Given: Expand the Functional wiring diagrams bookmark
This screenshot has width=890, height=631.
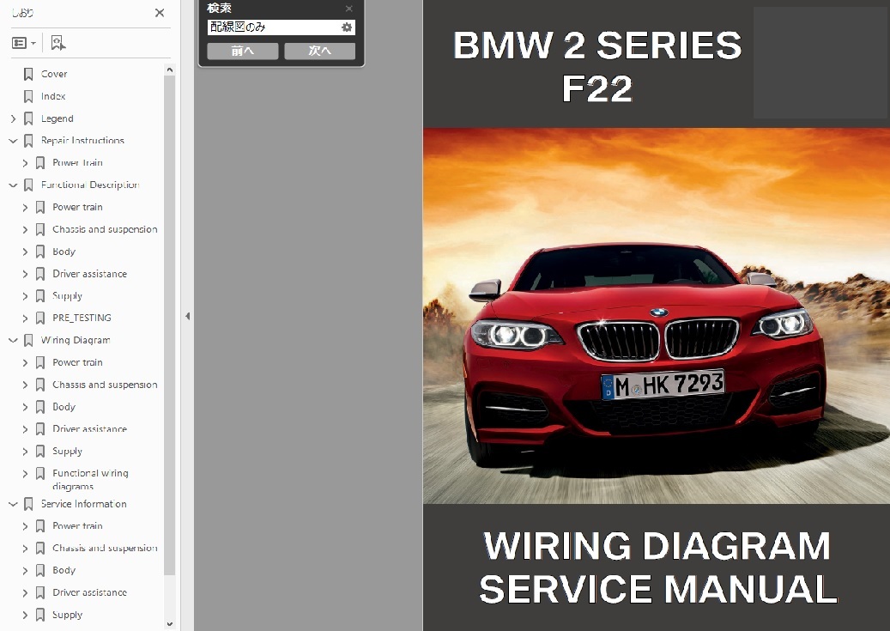Looking at the screenshot, I should pyautogui.click(x=25, y=473).
